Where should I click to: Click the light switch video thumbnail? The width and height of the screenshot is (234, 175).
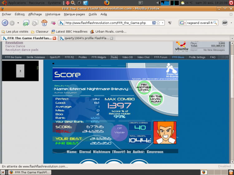20,71
